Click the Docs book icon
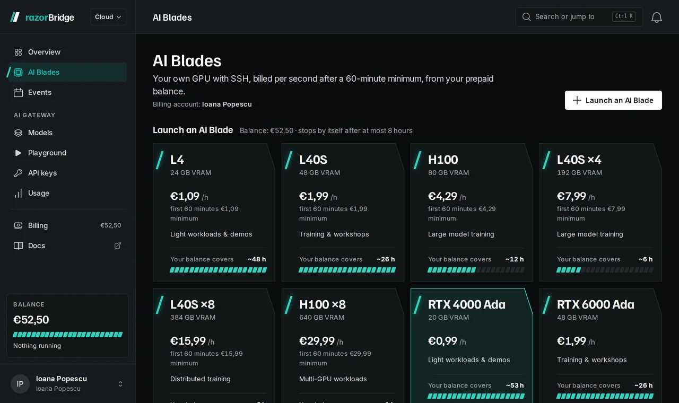Image resolution: width=679 pixels, height=403 pixels. pyautogui.click(x=18, y=246)
